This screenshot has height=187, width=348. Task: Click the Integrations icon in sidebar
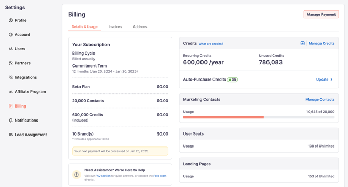tap(11, 77)
